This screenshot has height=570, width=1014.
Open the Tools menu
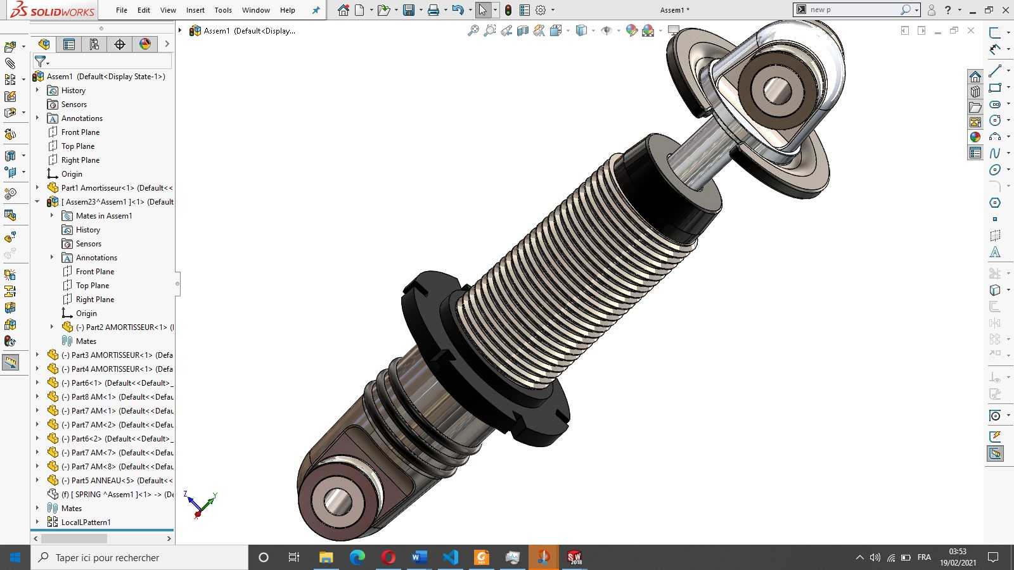223,10
